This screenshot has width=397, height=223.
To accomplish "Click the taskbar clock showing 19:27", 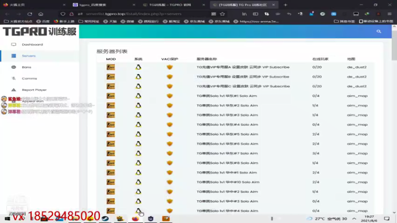I will [x=369, y=219].
